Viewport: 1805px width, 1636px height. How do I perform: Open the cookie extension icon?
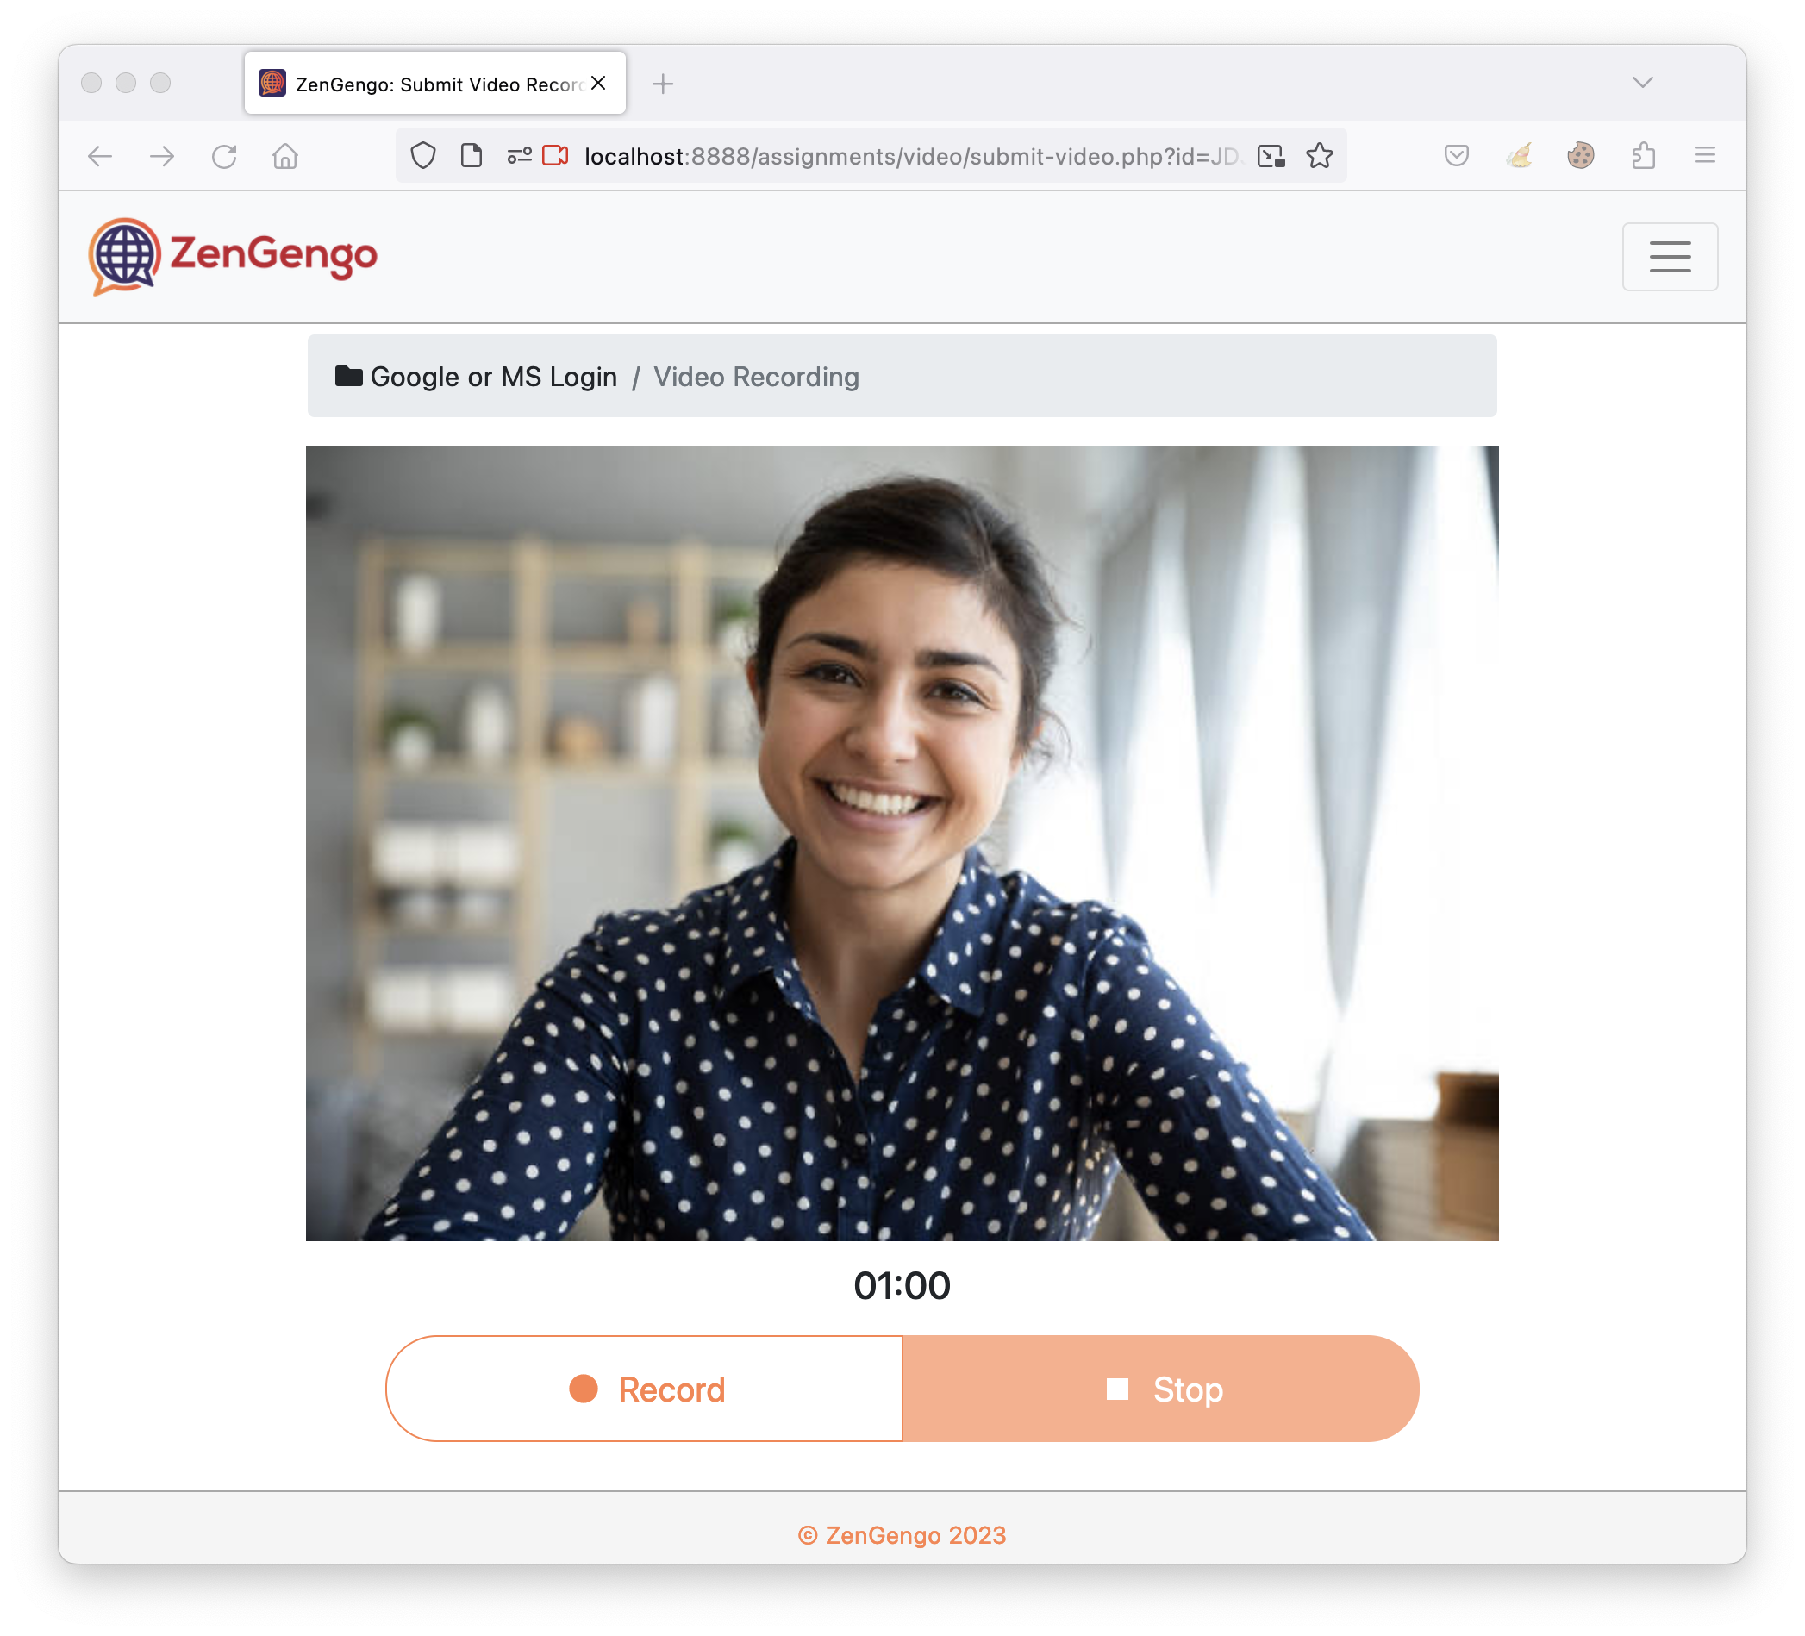tap(1580, 156)
